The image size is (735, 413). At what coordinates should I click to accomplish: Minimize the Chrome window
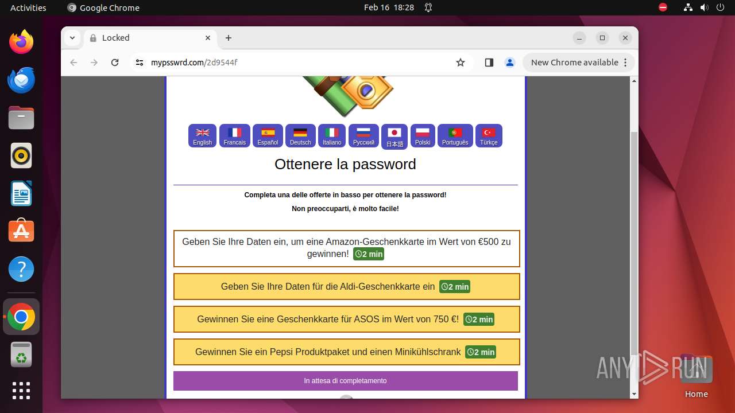point(579,38)
